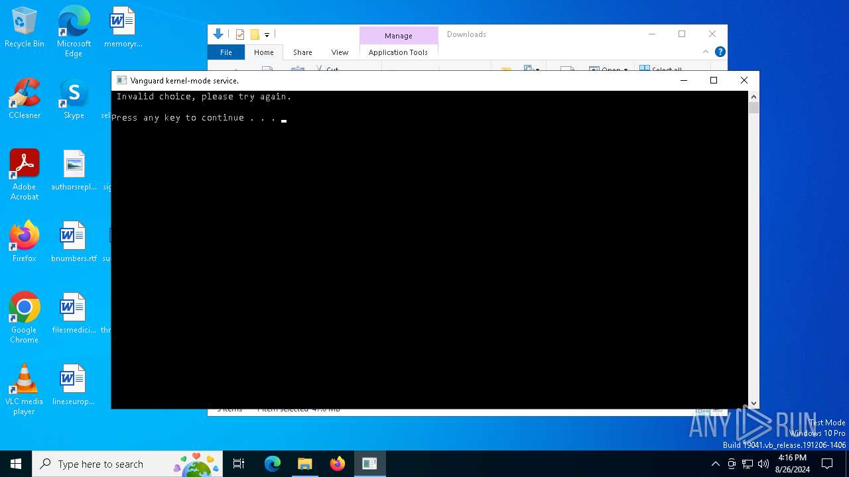Launch Microsoft Edge from the desktop

[74, 32]
